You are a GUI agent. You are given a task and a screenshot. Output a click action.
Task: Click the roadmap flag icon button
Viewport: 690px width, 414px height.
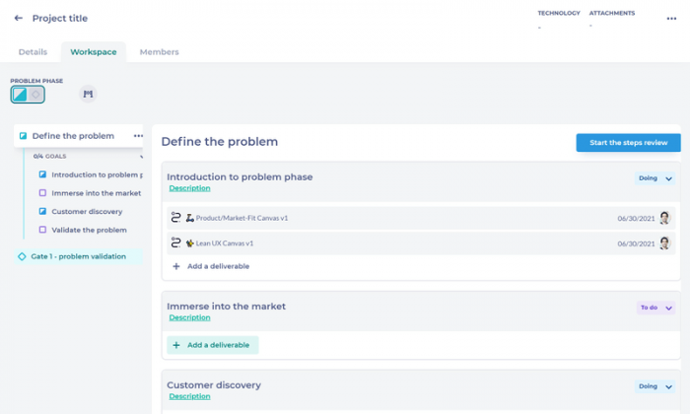pos(88,94)
